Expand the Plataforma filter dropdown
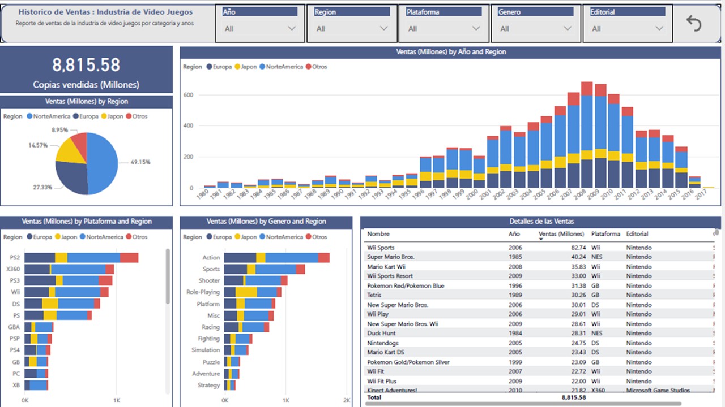725x407 pixels. [443, 29]
